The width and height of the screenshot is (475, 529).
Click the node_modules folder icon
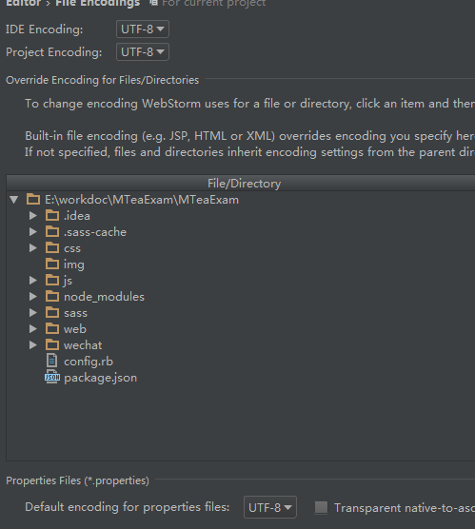(52, 296)
